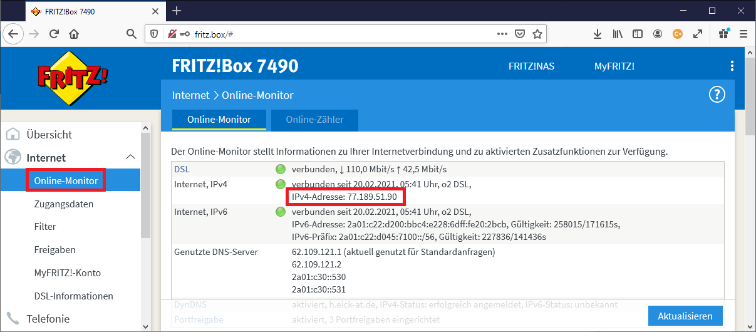Viewport: 756px width, 332px height.
Task: Open Telefonie in the sidebar
Action: click(48, 318)
